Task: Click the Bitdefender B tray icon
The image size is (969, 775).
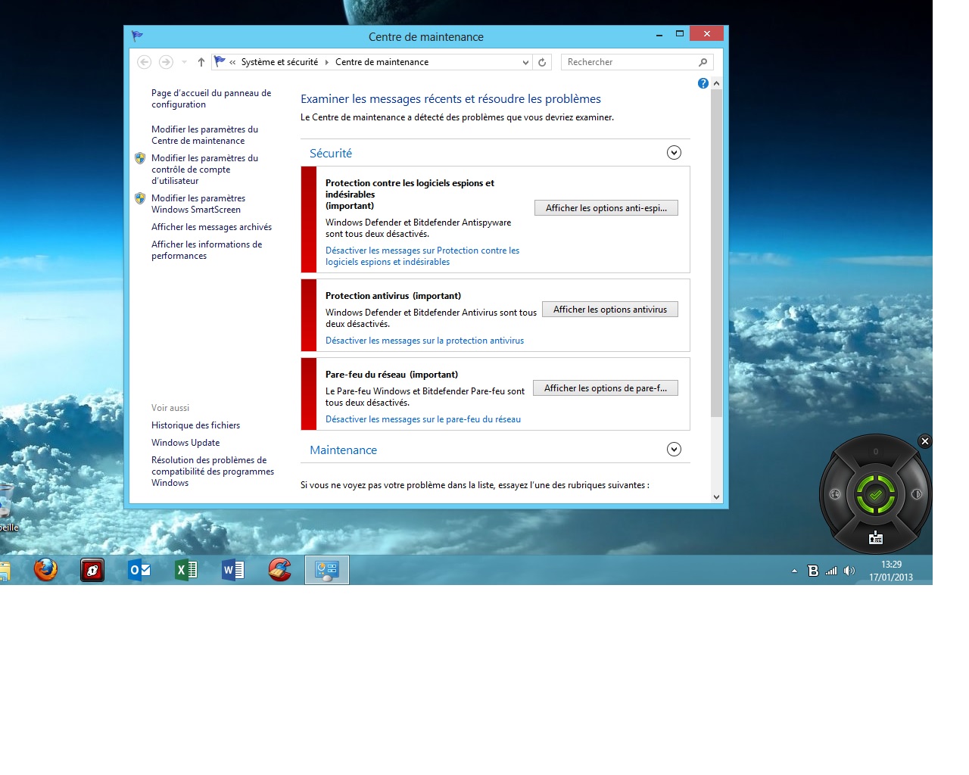Action: tap(813, 571)
